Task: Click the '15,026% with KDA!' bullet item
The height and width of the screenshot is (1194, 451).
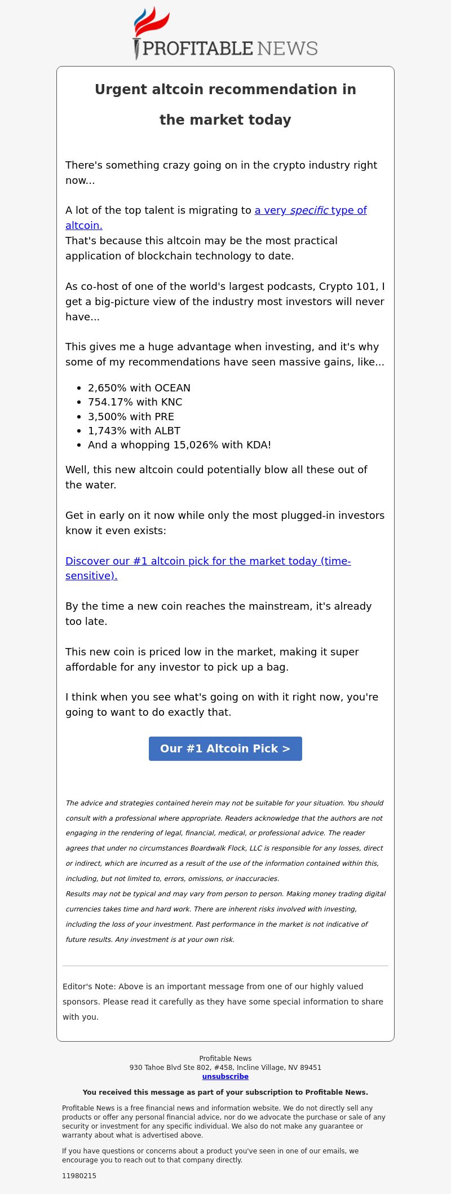Action: point(179,444)
